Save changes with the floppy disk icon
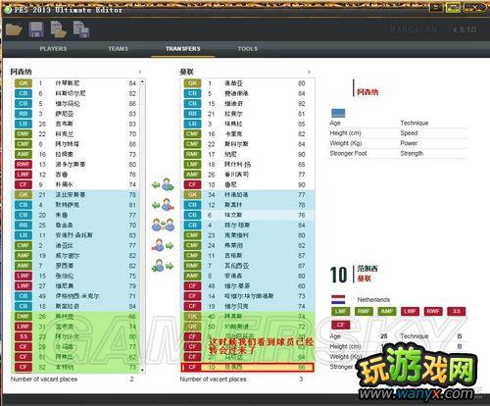The height and width of the screenshot is (406, 490). pos(36,29)
